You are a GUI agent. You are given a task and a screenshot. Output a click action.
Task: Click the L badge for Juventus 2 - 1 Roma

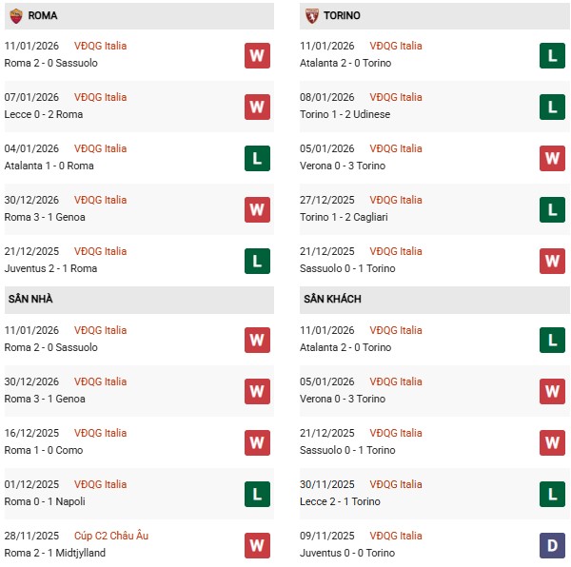(x=257, y=261)
